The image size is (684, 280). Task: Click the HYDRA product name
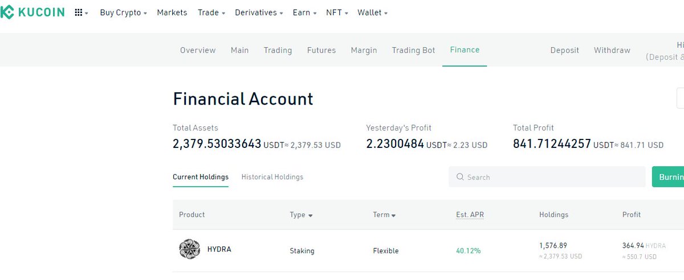tap(219, 249)
